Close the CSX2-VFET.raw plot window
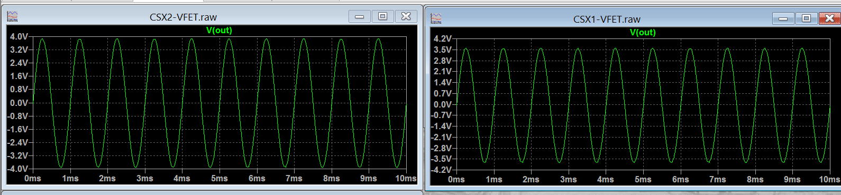 pyautogui.click(x=406, y=16)
